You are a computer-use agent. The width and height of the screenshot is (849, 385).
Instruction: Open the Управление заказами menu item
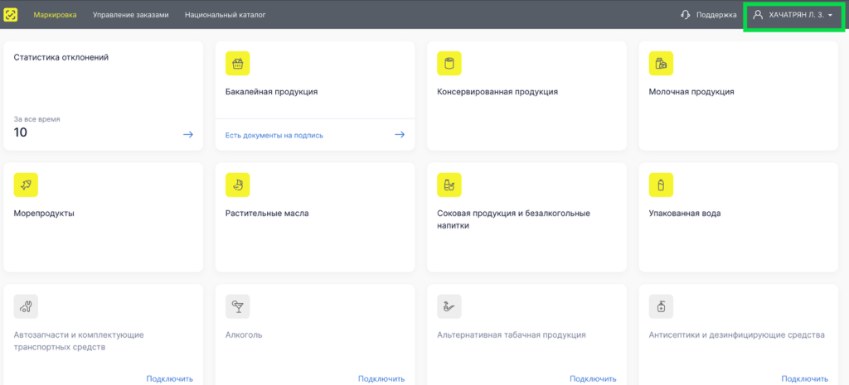pyautogui.click(x=131, y=15)
